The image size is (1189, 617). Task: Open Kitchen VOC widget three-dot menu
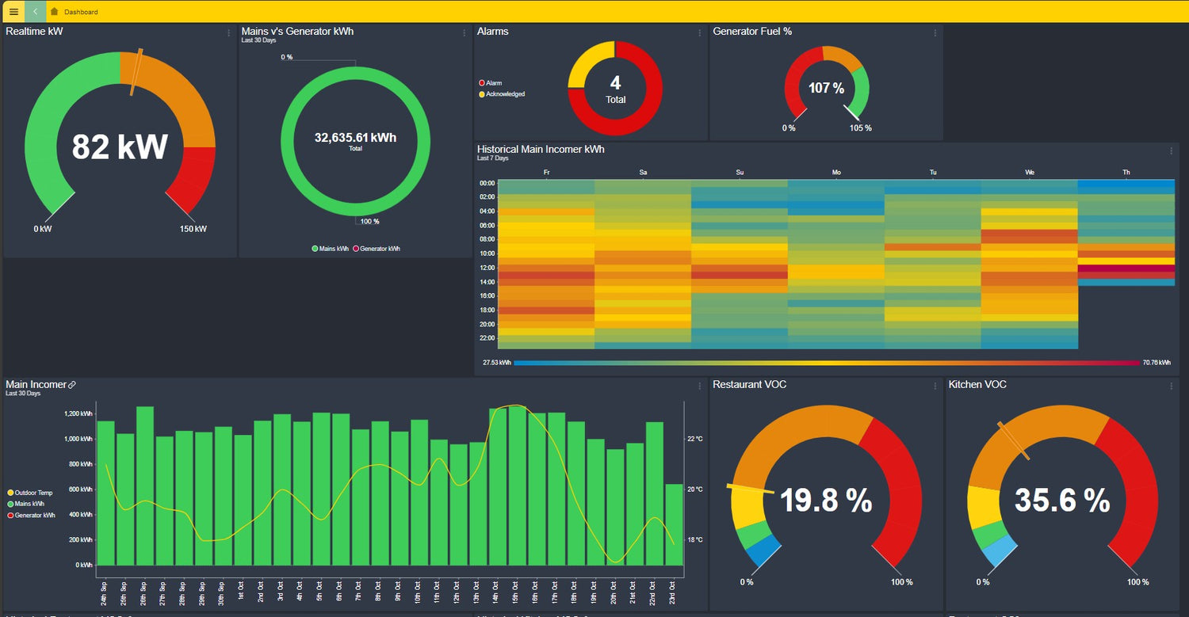1172,387
